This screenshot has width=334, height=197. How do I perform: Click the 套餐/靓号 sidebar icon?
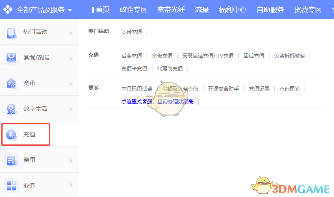pos(12,57)
